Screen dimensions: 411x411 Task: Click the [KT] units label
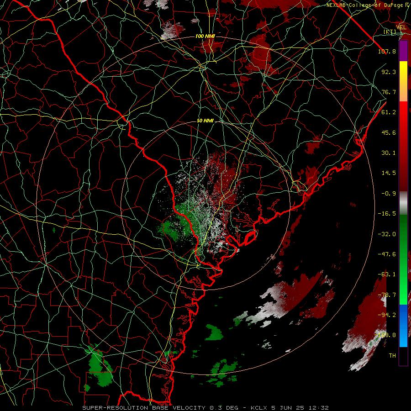390,32
